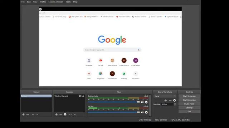This screenshot has width=229, height=128.
Task: Open the Scene Collection menu
Action: click(x=56, y=2)
